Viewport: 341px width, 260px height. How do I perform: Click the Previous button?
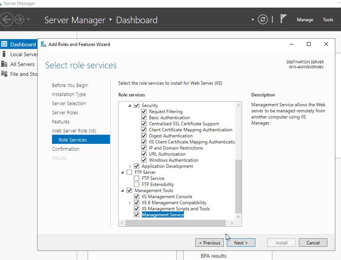point(210,243)
